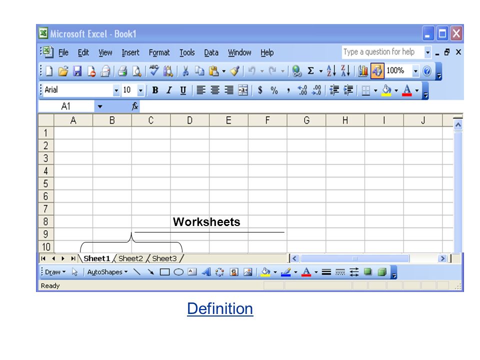The image size is (480, 360).
Task: Increase cell indent
Action: click(348, 90)
